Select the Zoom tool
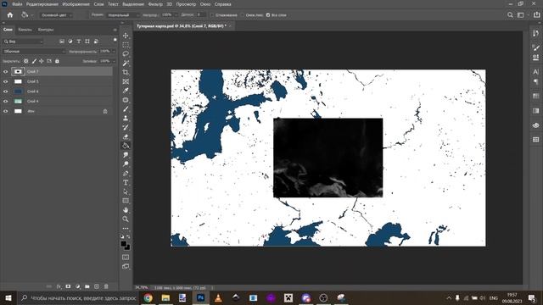543x305 pixels. click(x=126, y=219)
